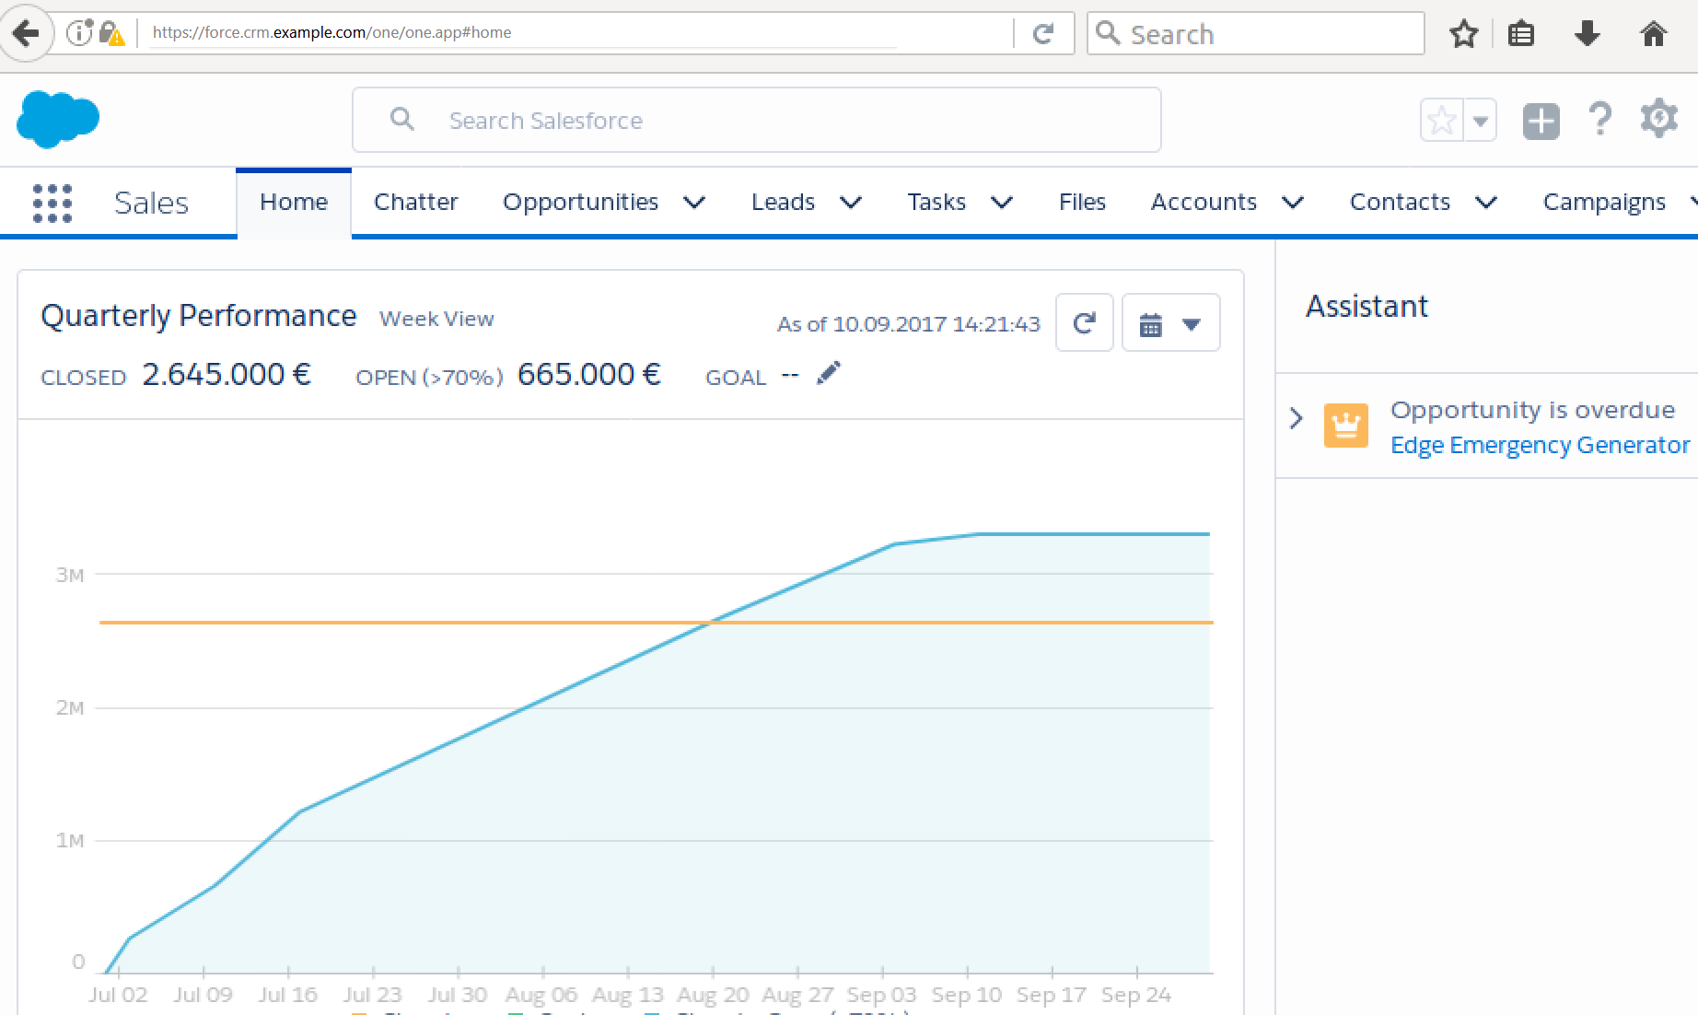Go back with browser back button

[27, 34]
